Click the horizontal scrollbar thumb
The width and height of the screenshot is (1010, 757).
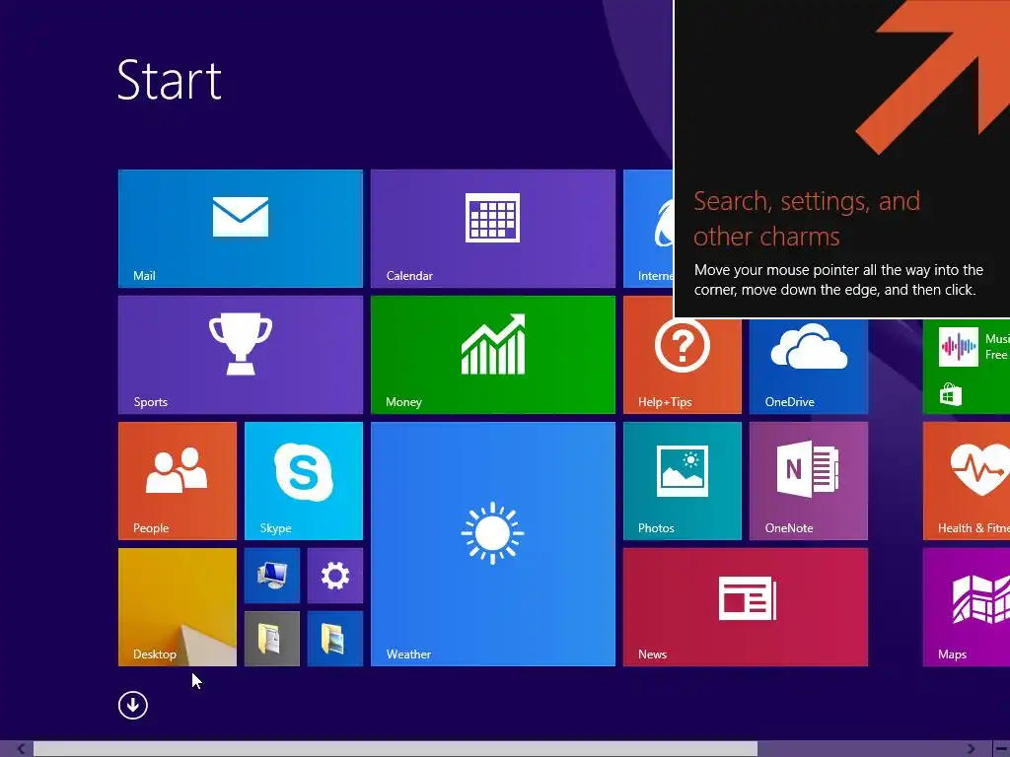coord(396,749)
